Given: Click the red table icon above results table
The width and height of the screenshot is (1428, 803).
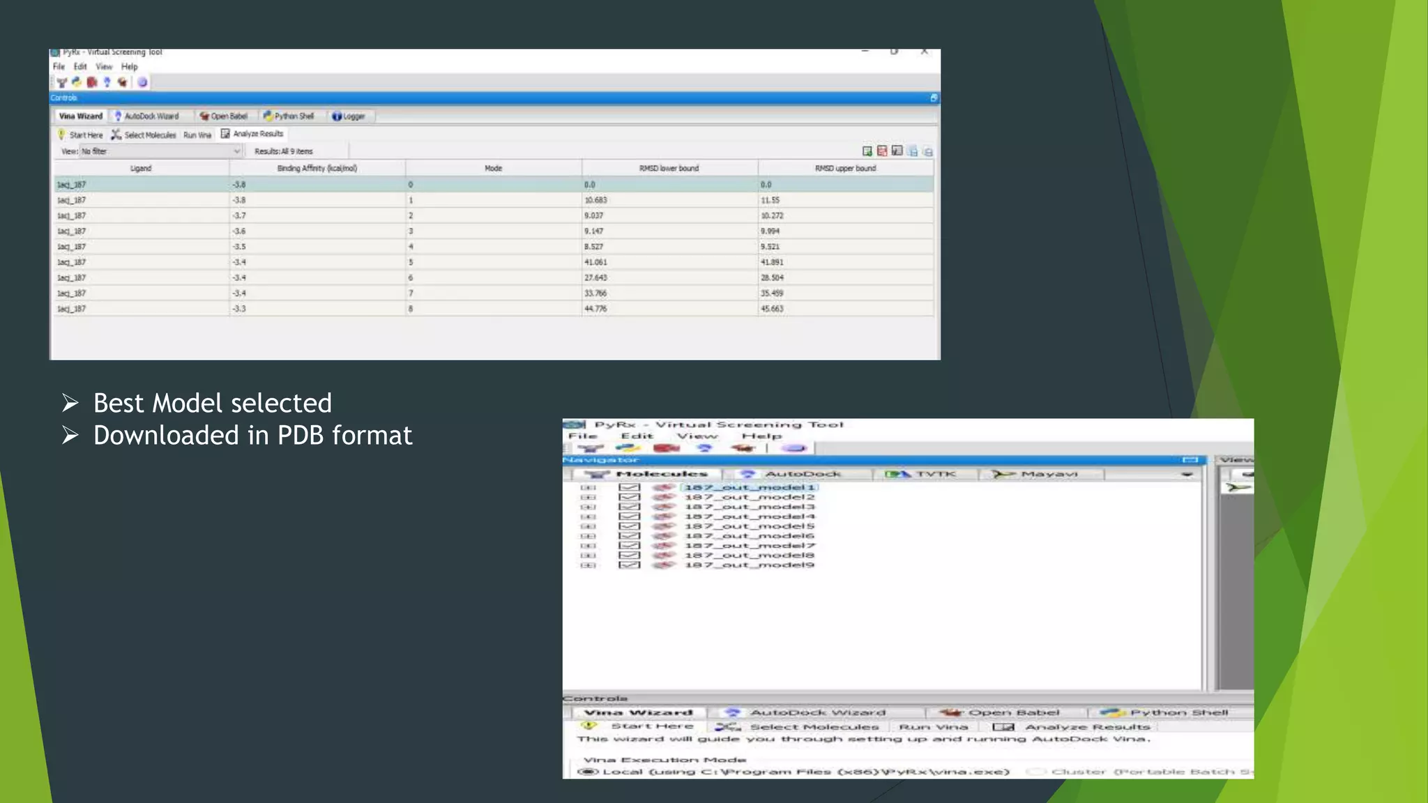Looking at the screenshot, I should point(882,151).
